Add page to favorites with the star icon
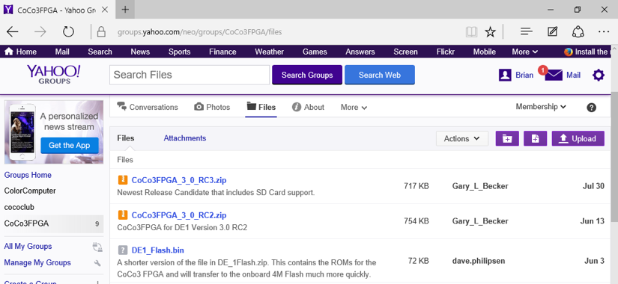 491,32
